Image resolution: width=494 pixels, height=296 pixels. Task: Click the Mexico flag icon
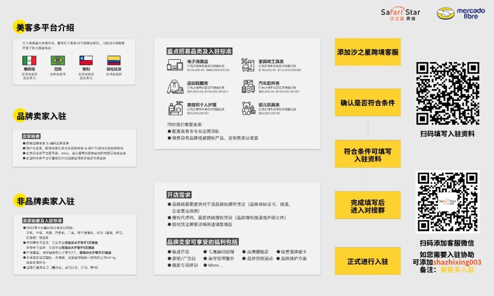(29, 60)
